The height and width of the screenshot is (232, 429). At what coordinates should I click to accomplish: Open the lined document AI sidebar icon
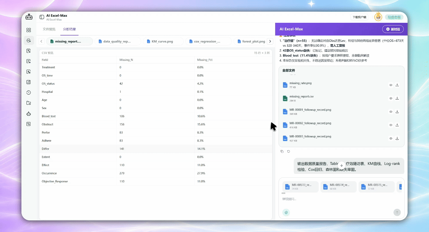(29, 61)
